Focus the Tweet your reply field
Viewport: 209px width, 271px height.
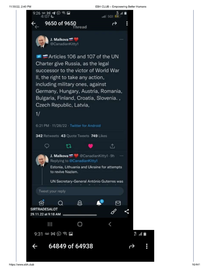[79, 191]
